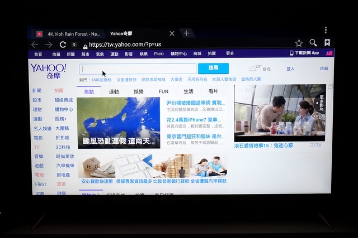Open 全省優質汽車貸款 ad
The width and height of the screenshot is (358, 238).
click(x=209, y=181)
